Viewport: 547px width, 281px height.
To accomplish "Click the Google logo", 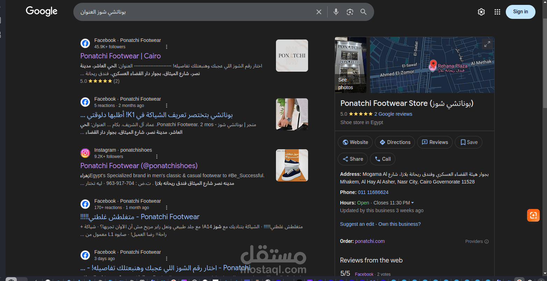I will 42,11.
